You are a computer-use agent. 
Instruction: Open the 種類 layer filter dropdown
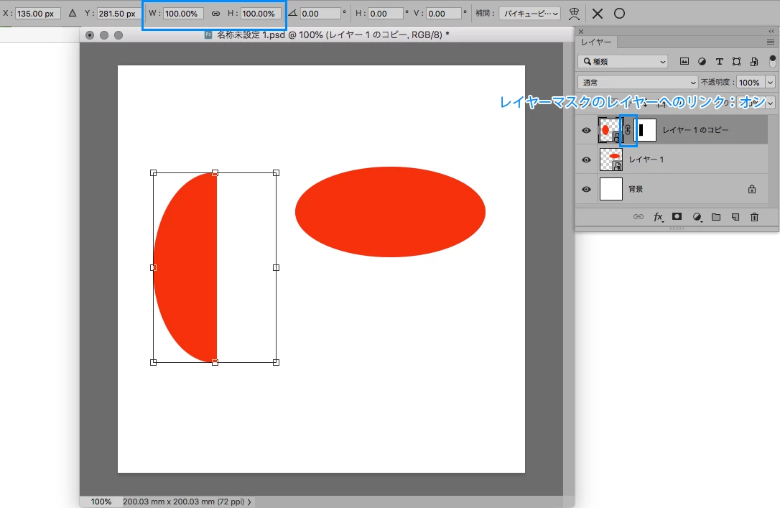click(624, 61)
